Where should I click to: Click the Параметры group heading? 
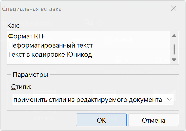click(30, 75)
